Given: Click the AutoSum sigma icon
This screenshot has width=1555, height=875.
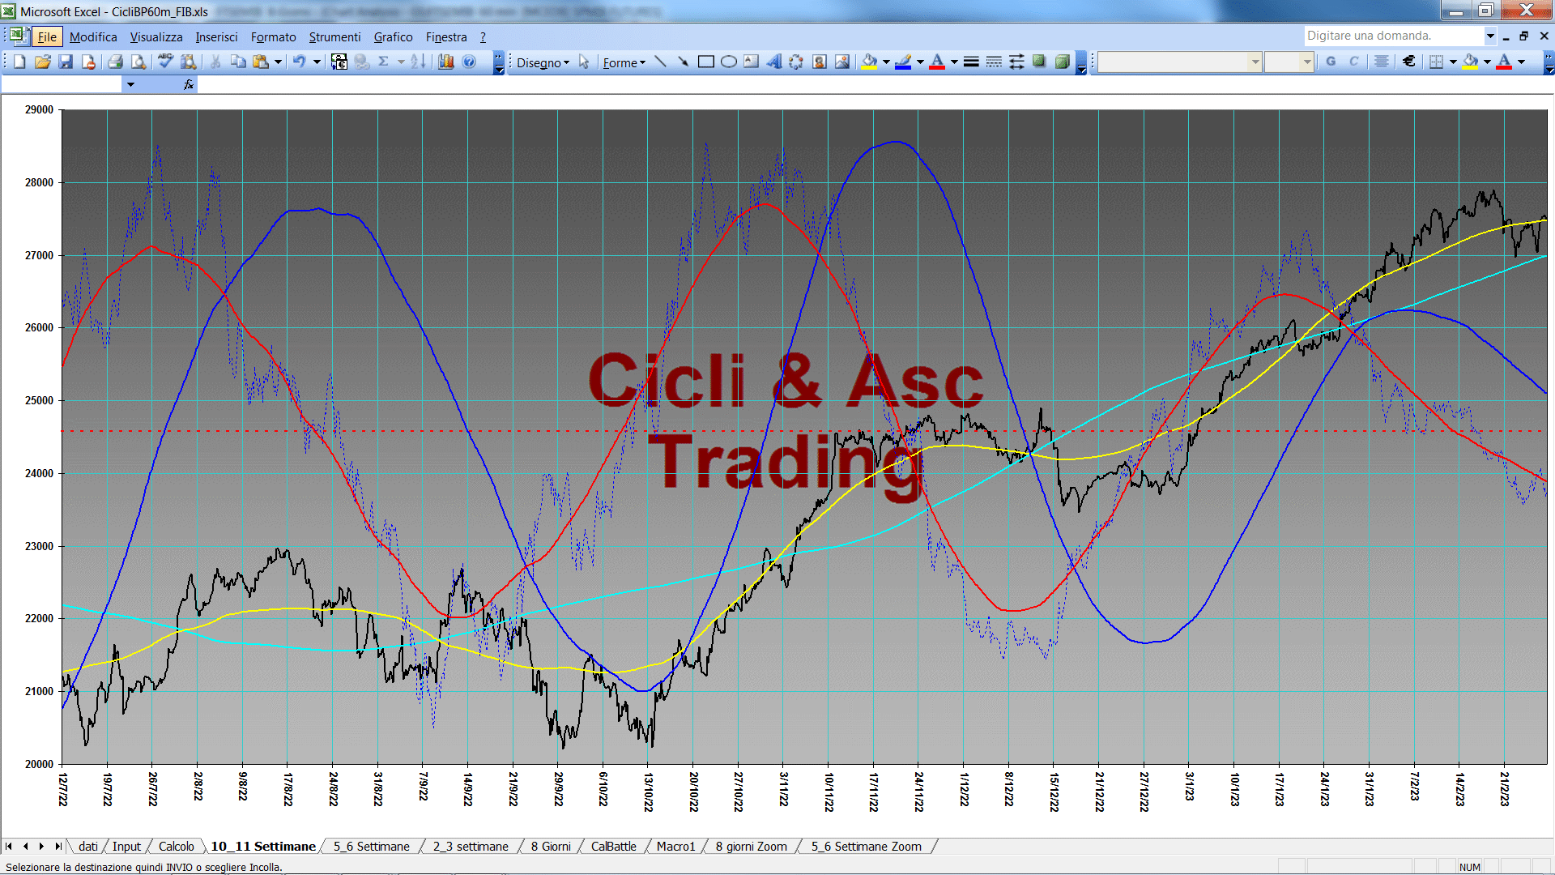Looking at the screenshot, I should click(384, 62).
